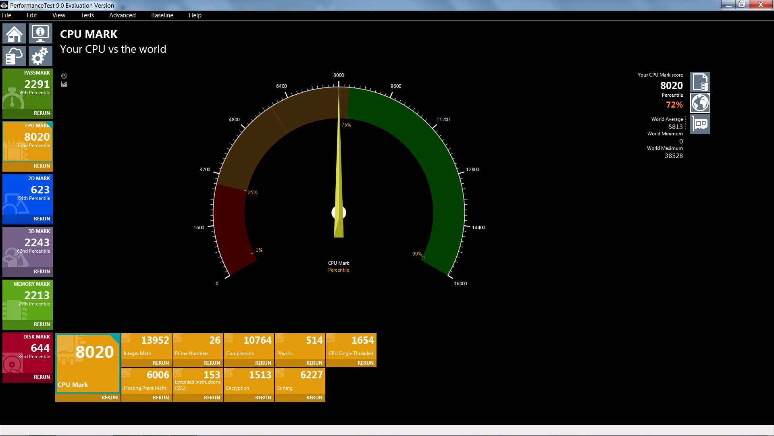
Task: Click the hardware card icon at right
Action: click(700, 124)
